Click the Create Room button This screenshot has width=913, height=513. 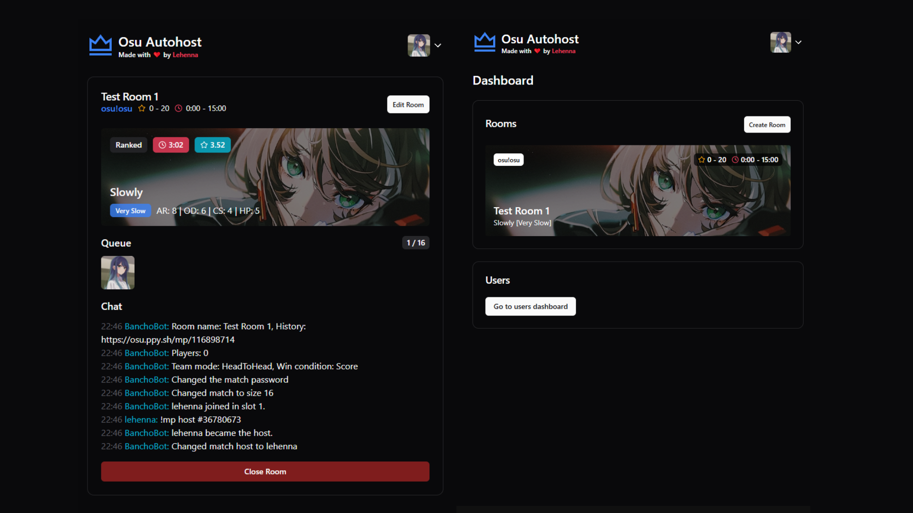[x=767, y=124]
